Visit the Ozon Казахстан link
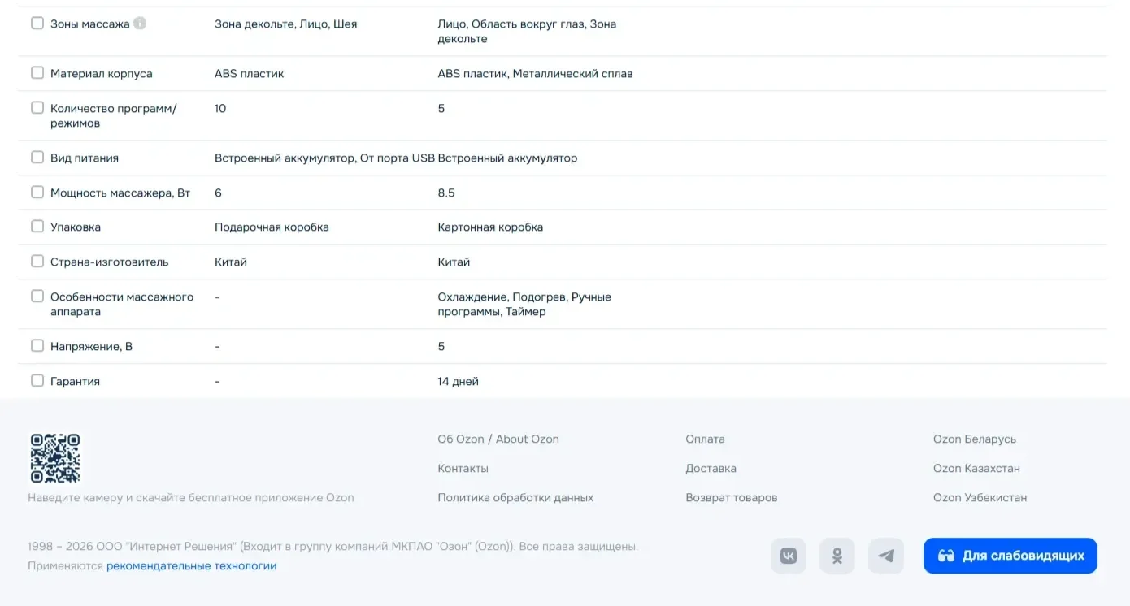Screen dimensions: 1130x606 tap(976, 468)
